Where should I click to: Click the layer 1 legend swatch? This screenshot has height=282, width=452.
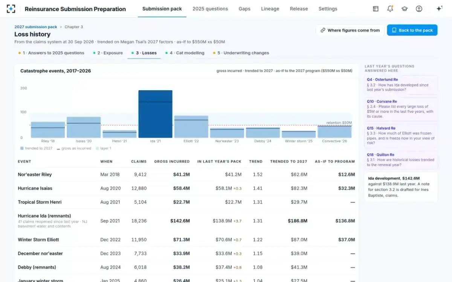pyautogui.click(x=97, y=149)
